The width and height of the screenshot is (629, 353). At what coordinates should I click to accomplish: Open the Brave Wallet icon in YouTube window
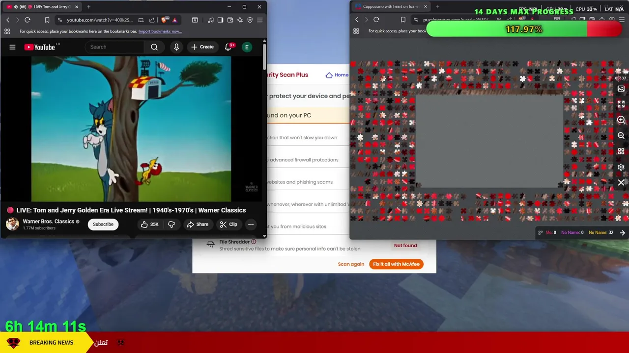click(x=230, y=20)
